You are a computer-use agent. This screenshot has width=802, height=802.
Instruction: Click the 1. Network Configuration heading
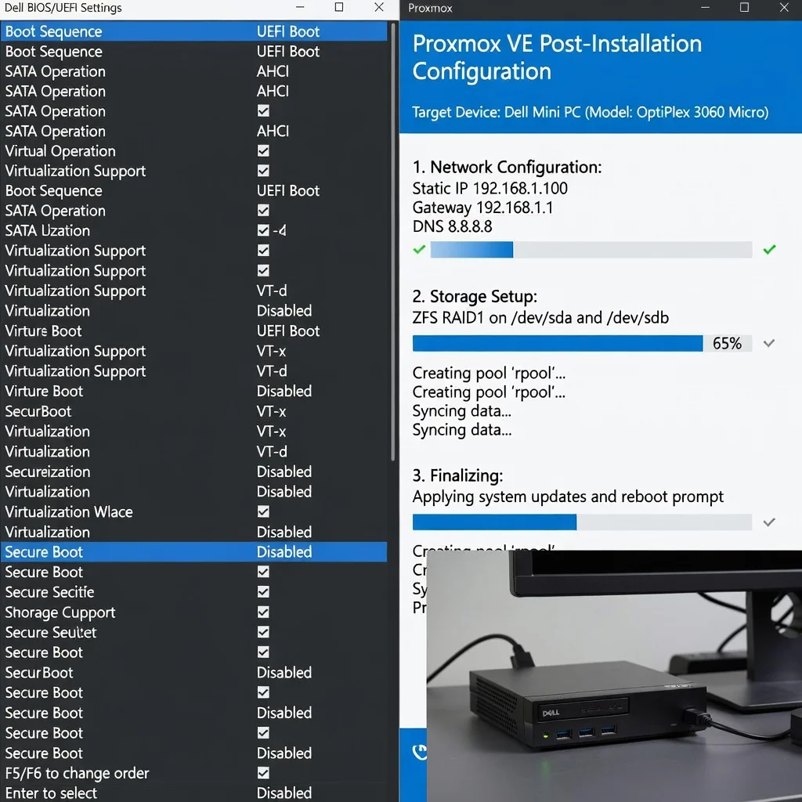(508, 168)
